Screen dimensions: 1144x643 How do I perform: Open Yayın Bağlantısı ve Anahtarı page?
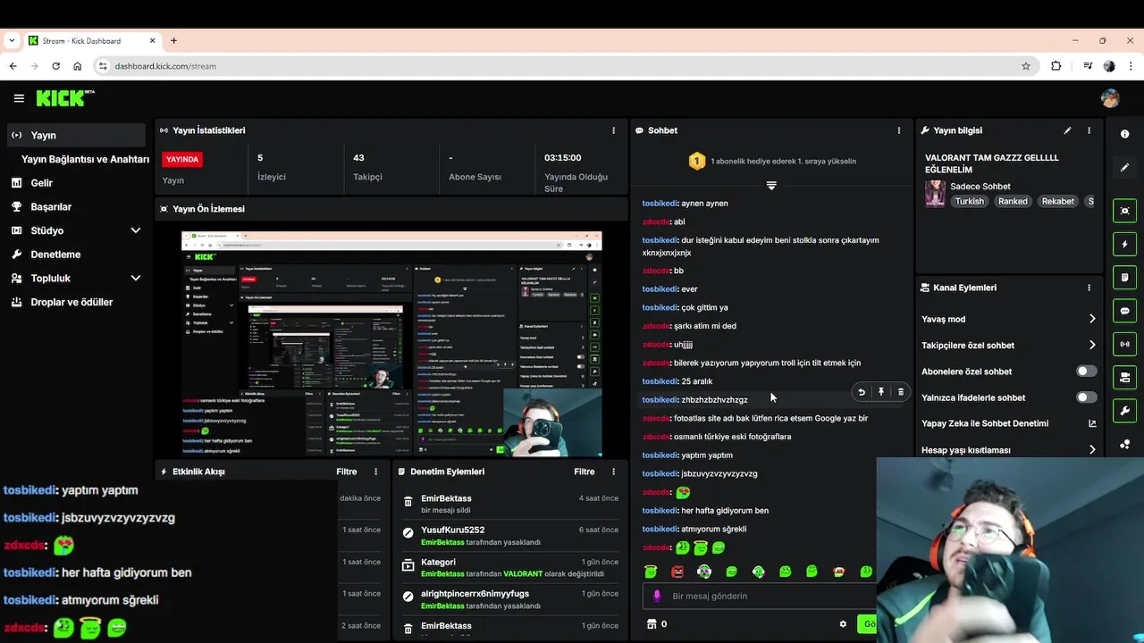(x=85, y=159)
